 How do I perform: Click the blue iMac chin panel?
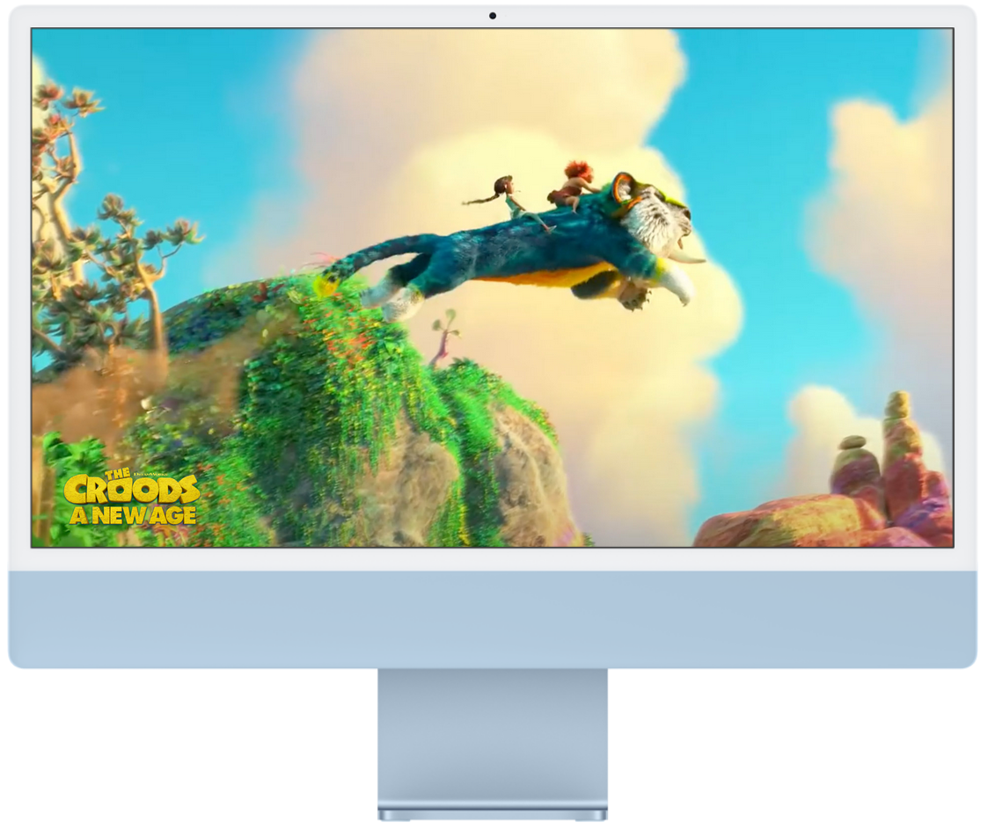493,618
